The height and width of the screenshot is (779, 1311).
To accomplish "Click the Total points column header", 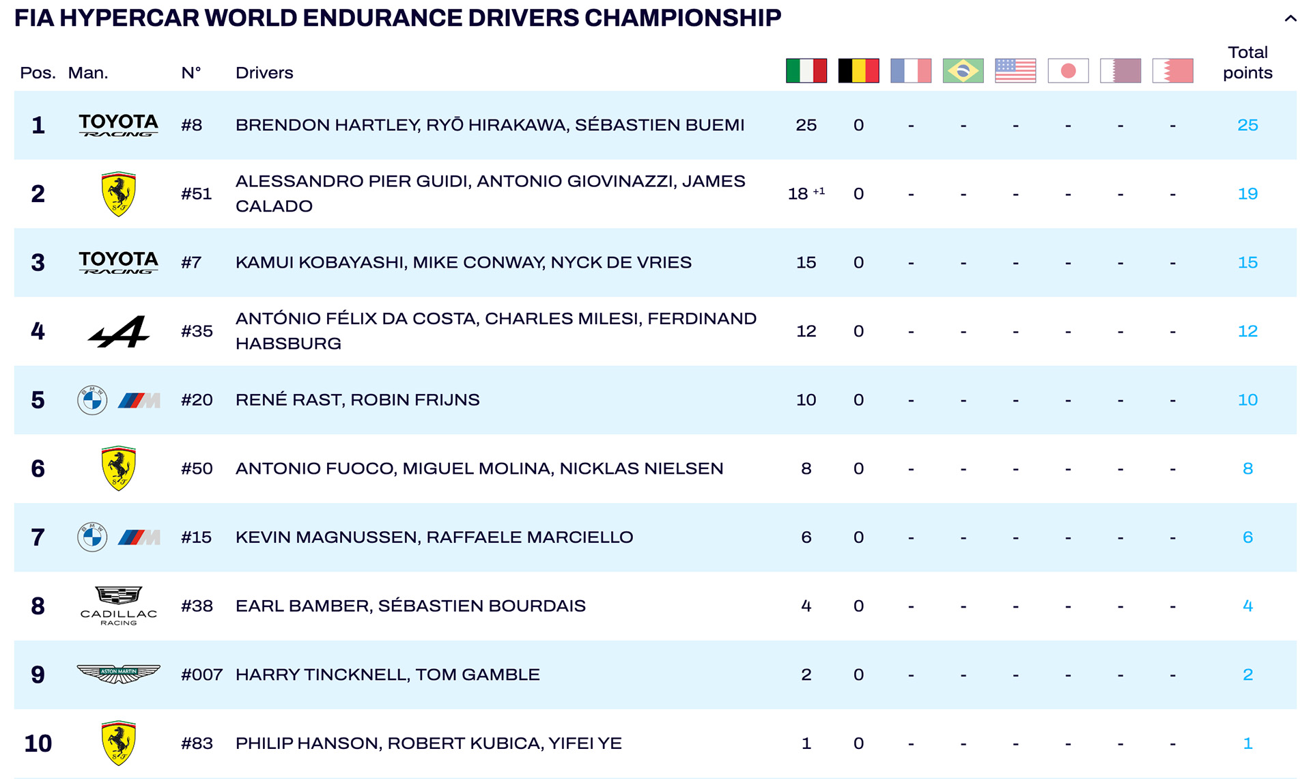I will (1247, 63).
